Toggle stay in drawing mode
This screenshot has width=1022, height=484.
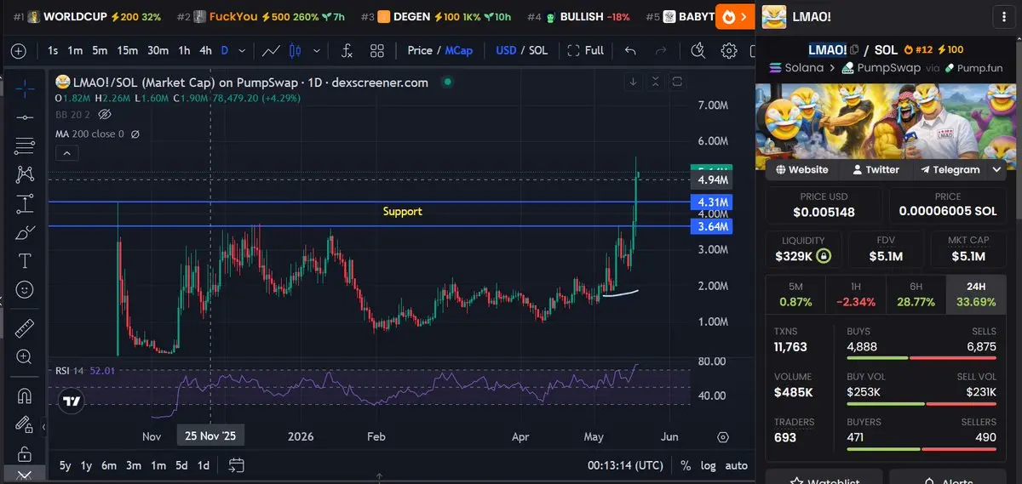[x=25, y=424]
